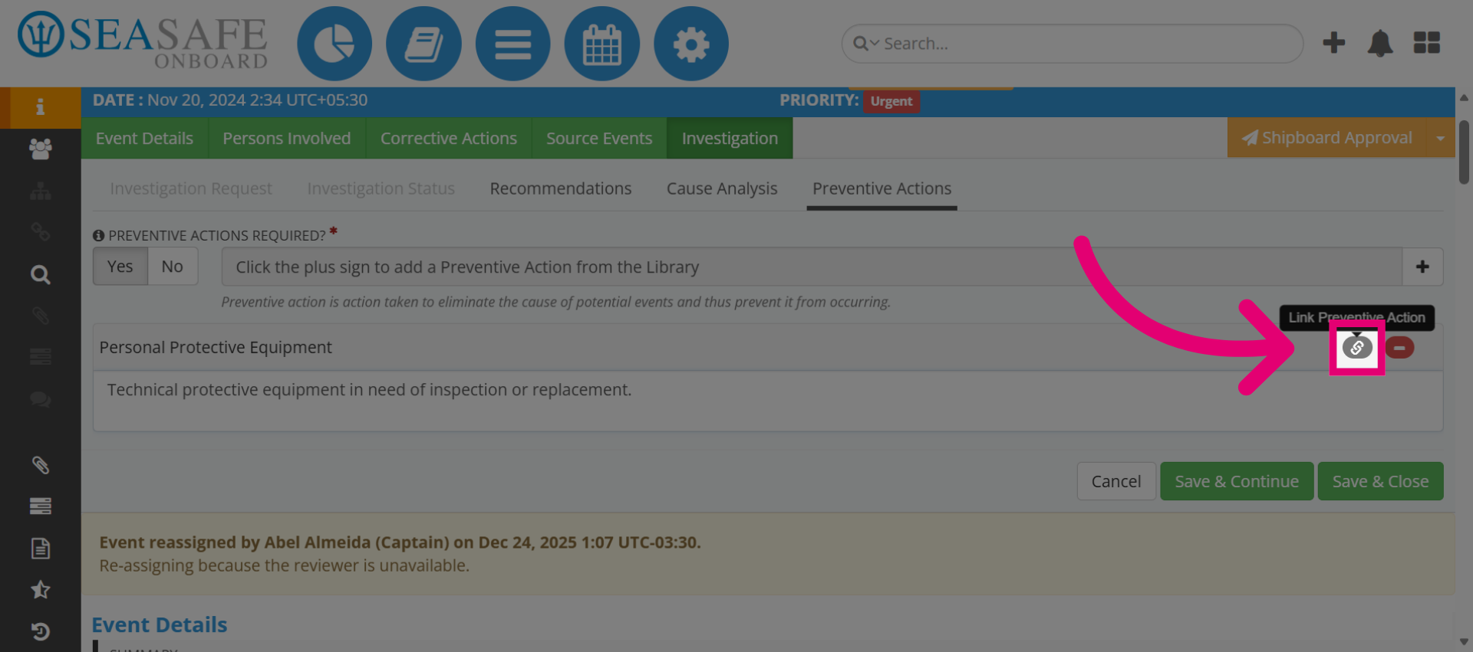The image size is (1473, 652).
Task: Open the hamburger list menu icon
Action: click(512, 44)
